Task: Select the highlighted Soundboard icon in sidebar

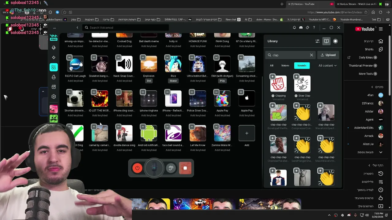Action: 54,67
